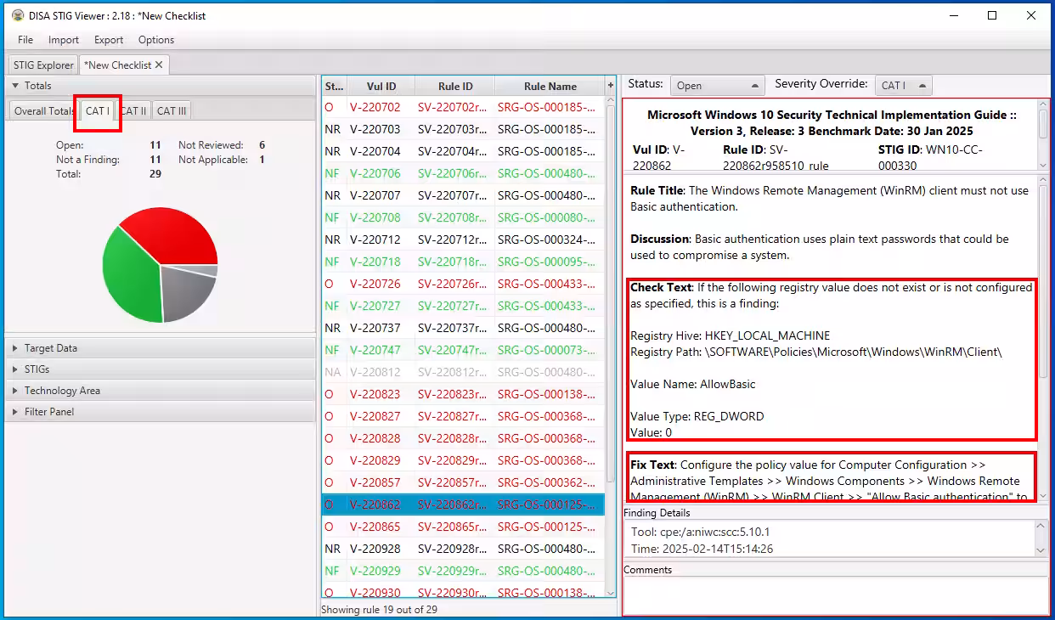
Task: Select the CAT II totals tab
Action: [x=133, y=111]
